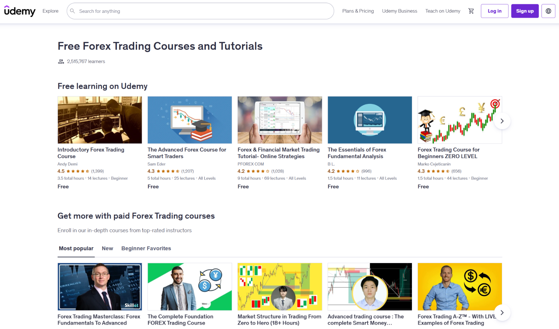Select the Beginner Favorites tab
The height and width of the screenshot is (329, 559).
pos(146,248)
